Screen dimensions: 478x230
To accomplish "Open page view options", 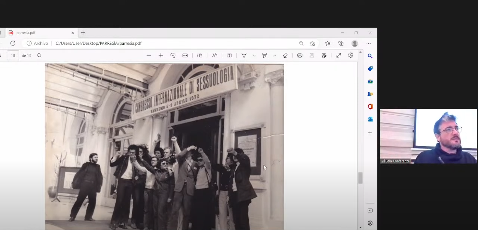I will coord(200,56).
